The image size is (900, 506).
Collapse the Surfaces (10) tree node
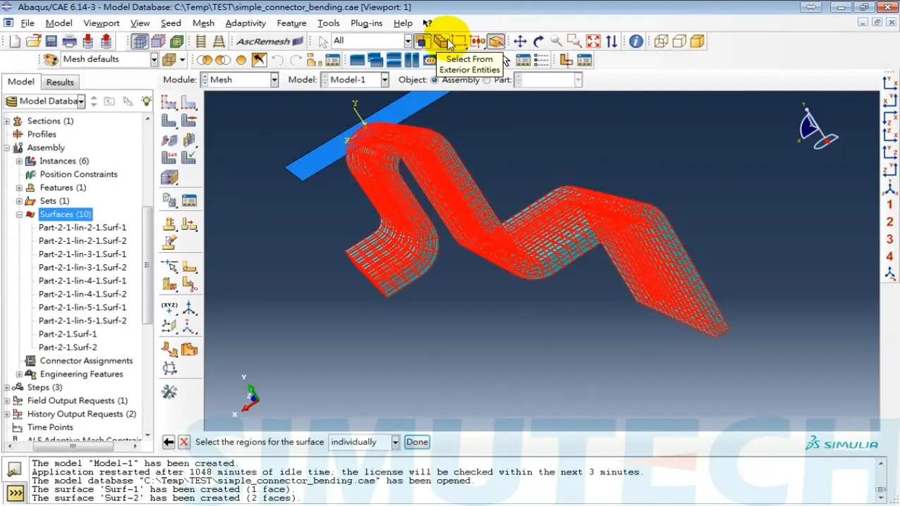click(x=20, y=214)
